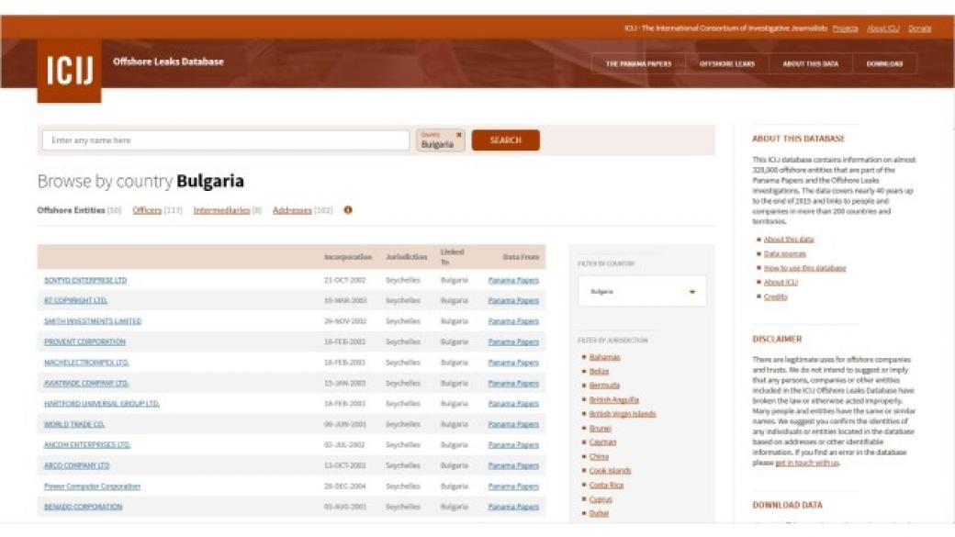
Task: Filter by Bermuda jurisdiction
Action: (604, 386)
